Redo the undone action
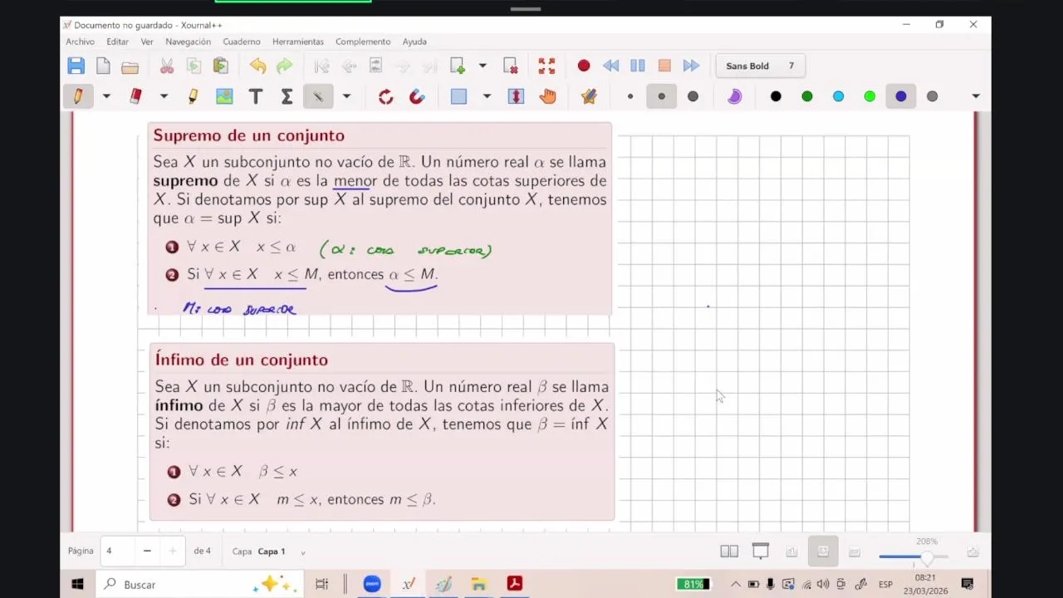Viewport: 1063px width, 598px height. tap(284, 66)
